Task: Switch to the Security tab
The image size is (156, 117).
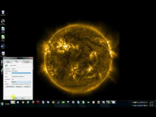Action: pyautogui.click(x=8, y=61)
